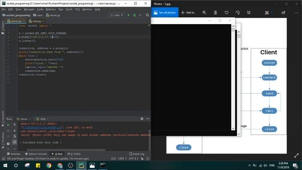Click Add to in Photos toolbar

coord(188,13)
